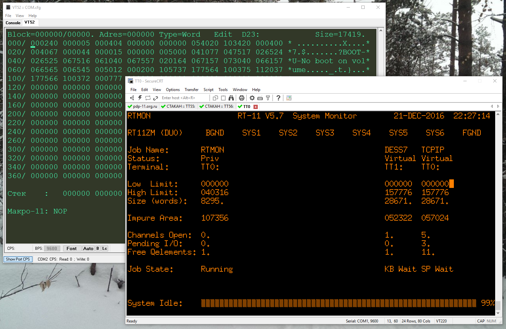Click the Print icon in SecureCRT toolbar
Image resolution: width=506 pixels, height=329 pixels.
242,98
